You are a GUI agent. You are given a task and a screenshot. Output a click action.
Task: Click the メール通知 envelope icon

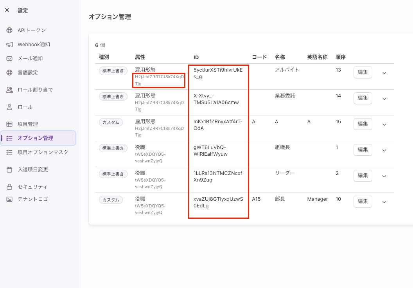[9, 58]
